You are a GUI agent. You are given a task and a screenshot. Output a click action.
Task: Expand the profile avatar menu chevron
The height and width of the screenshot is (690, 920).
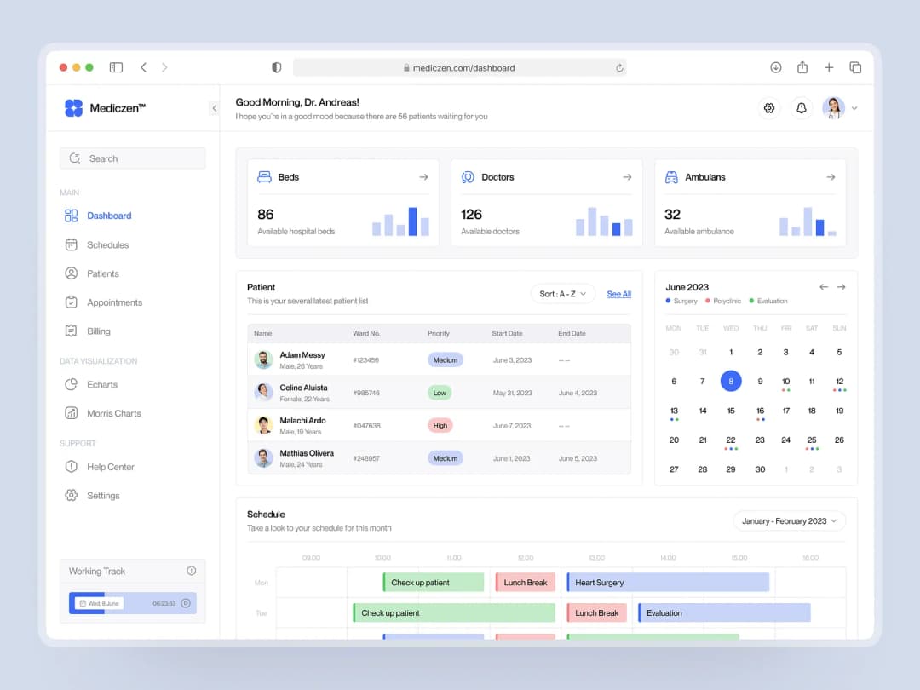pos(854,108)
